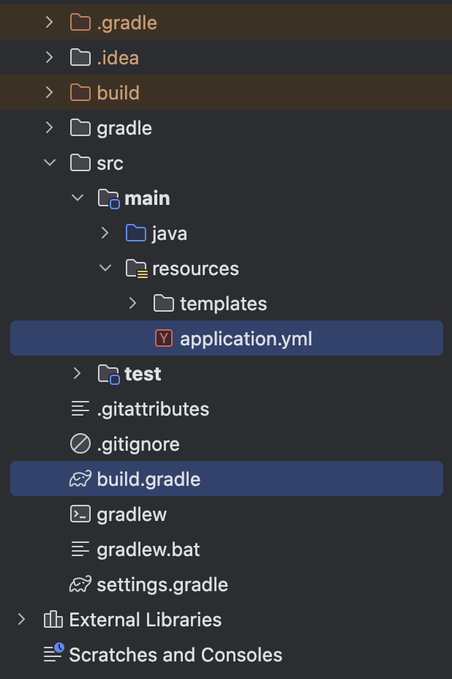Select the .idea folder label

pos(117,58)
